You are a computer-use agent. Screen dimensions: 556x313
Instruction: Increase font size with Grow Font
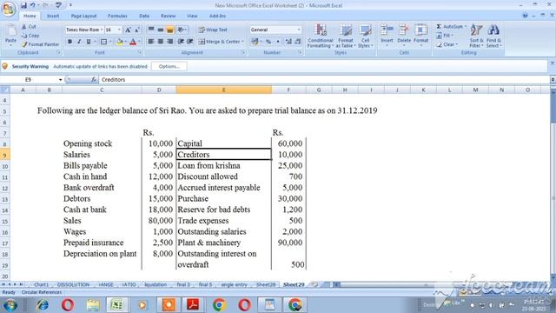(128, 30)
